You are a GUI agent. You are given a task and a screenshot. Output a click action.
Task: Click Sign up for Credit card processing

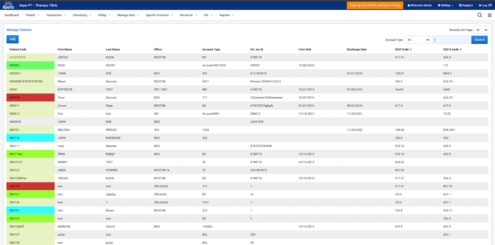coord(375,5)
